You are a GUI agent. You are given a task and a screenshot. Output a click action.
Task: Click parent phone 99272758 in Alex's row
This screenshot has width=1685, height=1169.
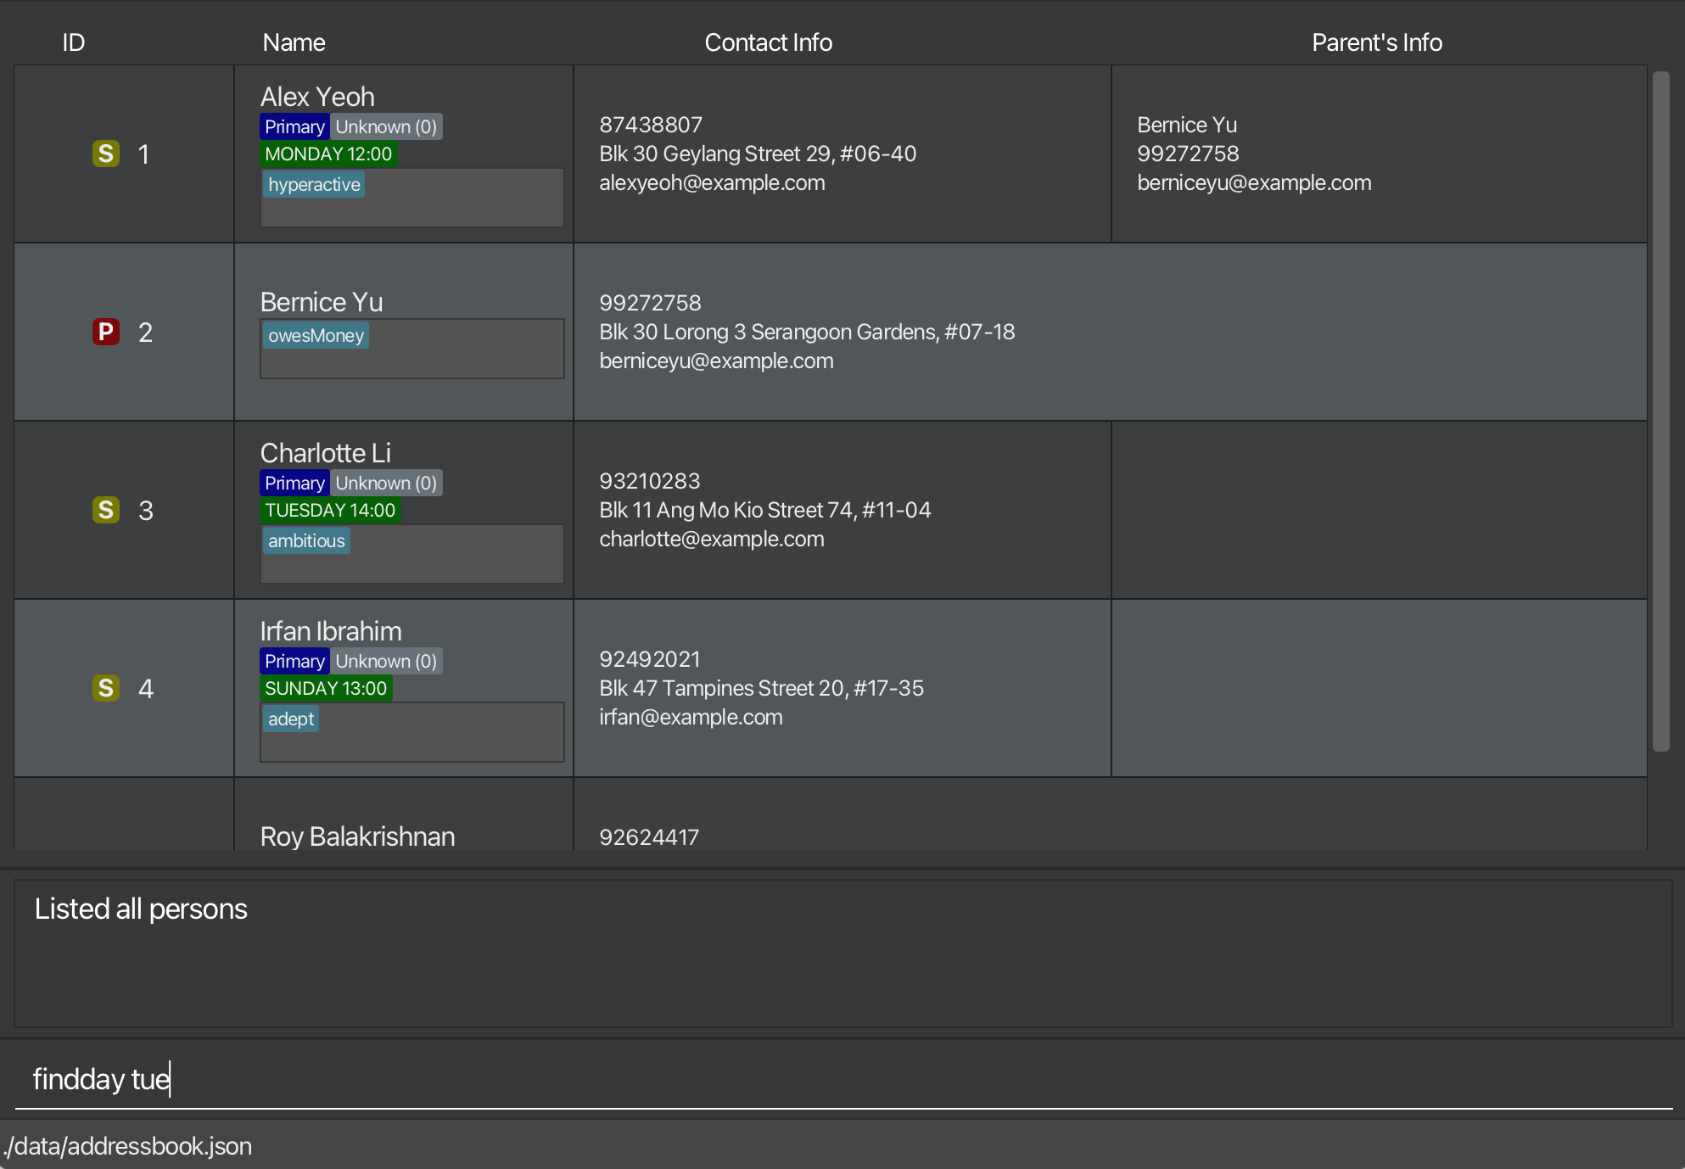1188,154
